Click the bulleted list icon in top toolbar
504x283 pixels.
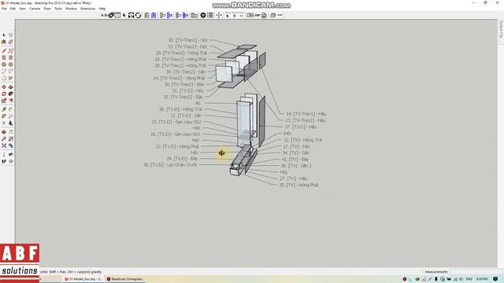(210, 15)
